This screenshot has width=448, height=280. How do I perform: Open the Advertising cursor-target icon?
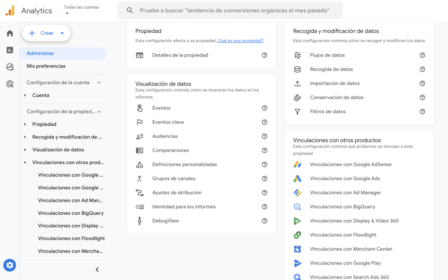[x=10, y=84]
